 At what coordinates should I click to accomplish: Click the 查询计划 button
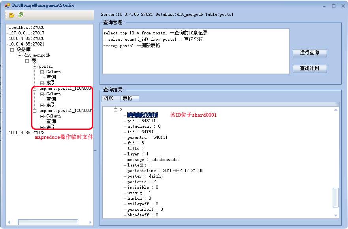tap(310, 69)
